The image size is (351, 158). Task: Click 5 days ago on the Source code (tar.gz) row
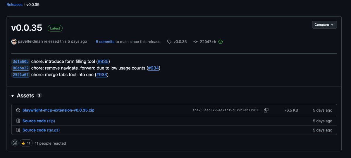(x=322, y=130)
